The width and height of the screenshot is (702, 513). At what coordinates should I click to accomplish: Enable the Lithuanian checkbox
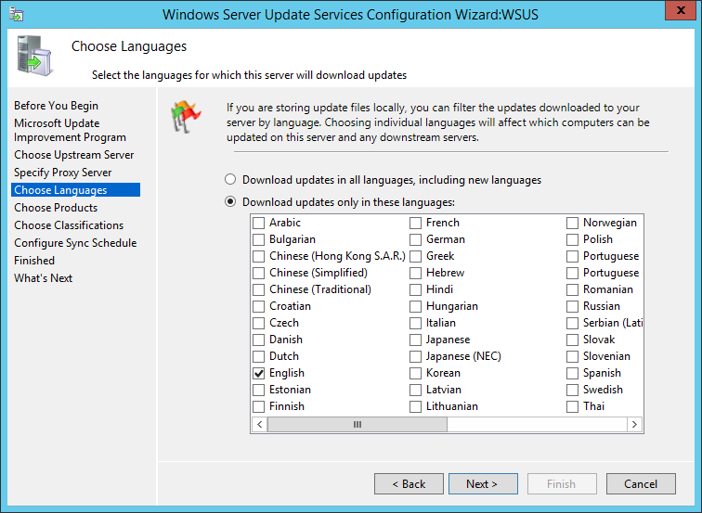click(415, 406)
